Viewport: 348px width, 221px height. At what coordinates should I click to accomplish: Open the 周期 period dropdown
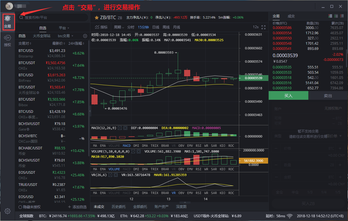pos(119,27)
